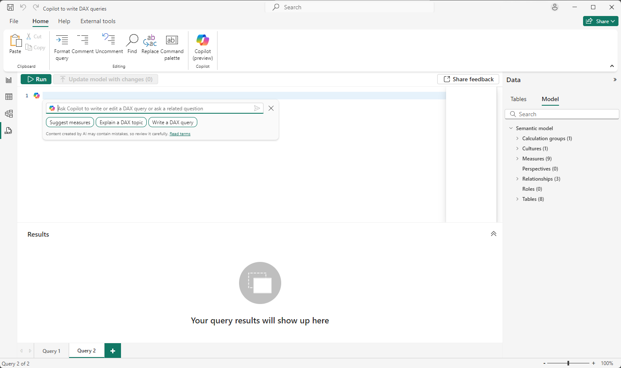Open the Find tool
621x368 pixels.
click(132, 40)
